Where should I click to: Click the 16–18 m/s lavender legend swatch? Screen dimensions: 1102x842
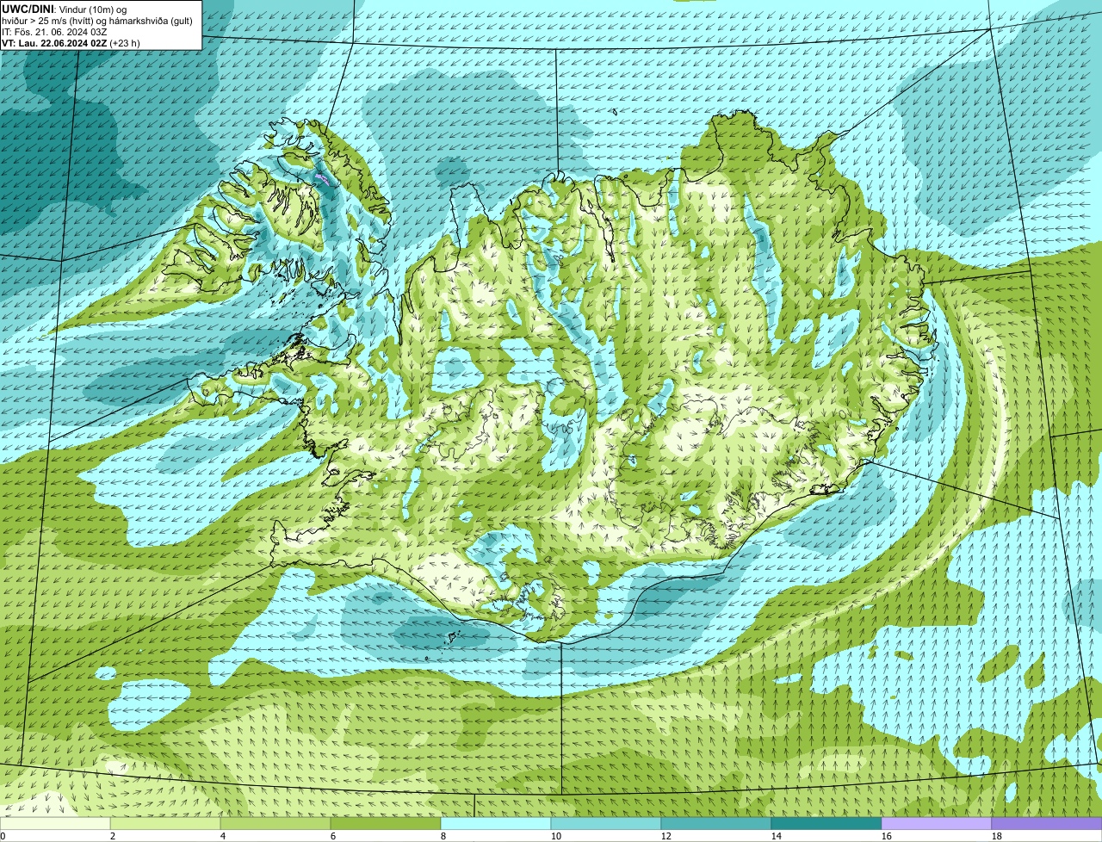937,823
